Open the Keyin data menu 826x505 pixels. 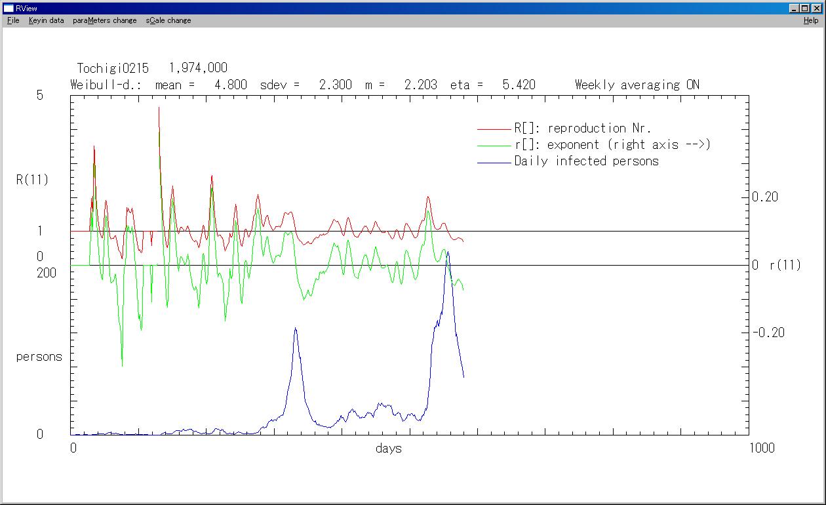pos(46,20)
